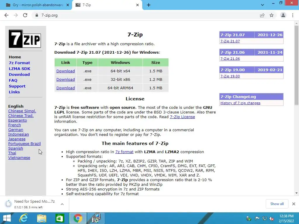
Task: Click Chrome icon in taskbar
Action: (x=78, y=218)
